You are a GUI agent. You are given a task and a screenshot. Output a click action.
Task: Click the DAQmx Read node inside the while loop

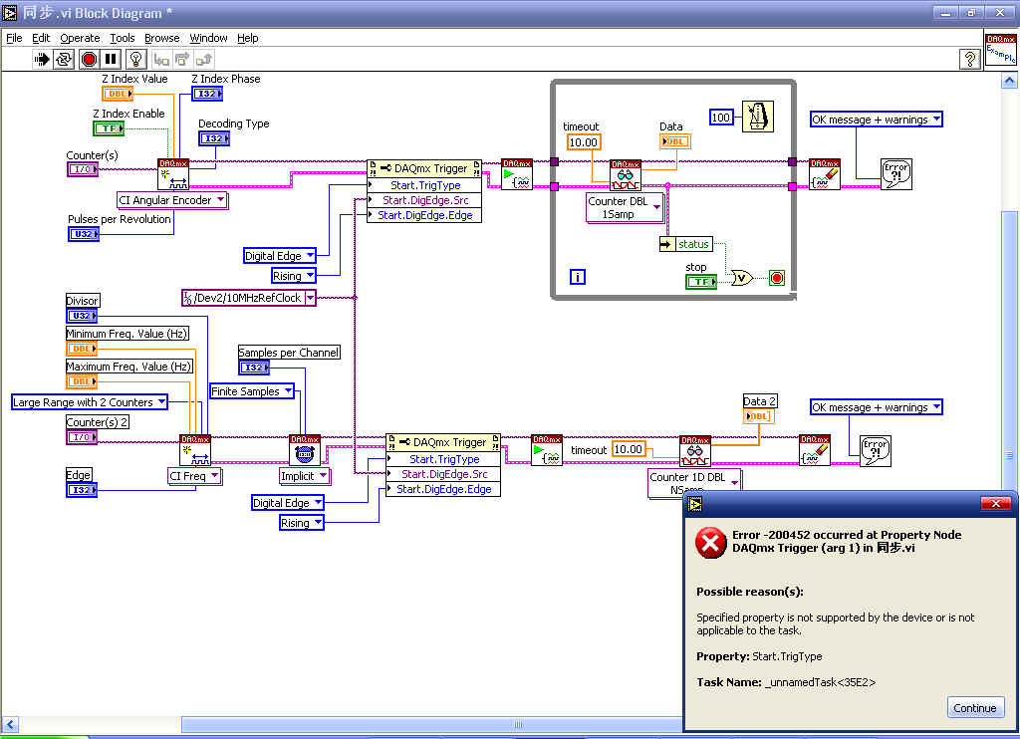point(625,175)
